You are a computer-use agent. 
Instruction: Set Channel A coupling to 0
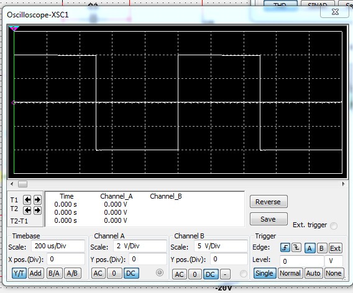114,273
